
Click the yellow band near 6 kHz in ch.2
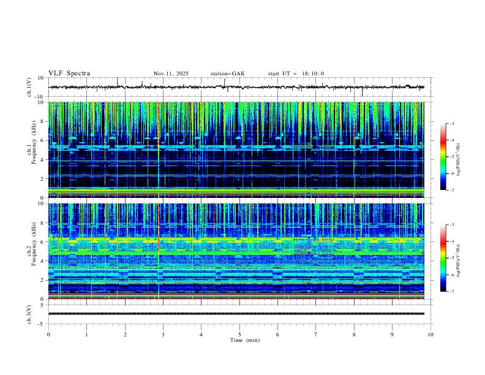(x=236, y=240)
